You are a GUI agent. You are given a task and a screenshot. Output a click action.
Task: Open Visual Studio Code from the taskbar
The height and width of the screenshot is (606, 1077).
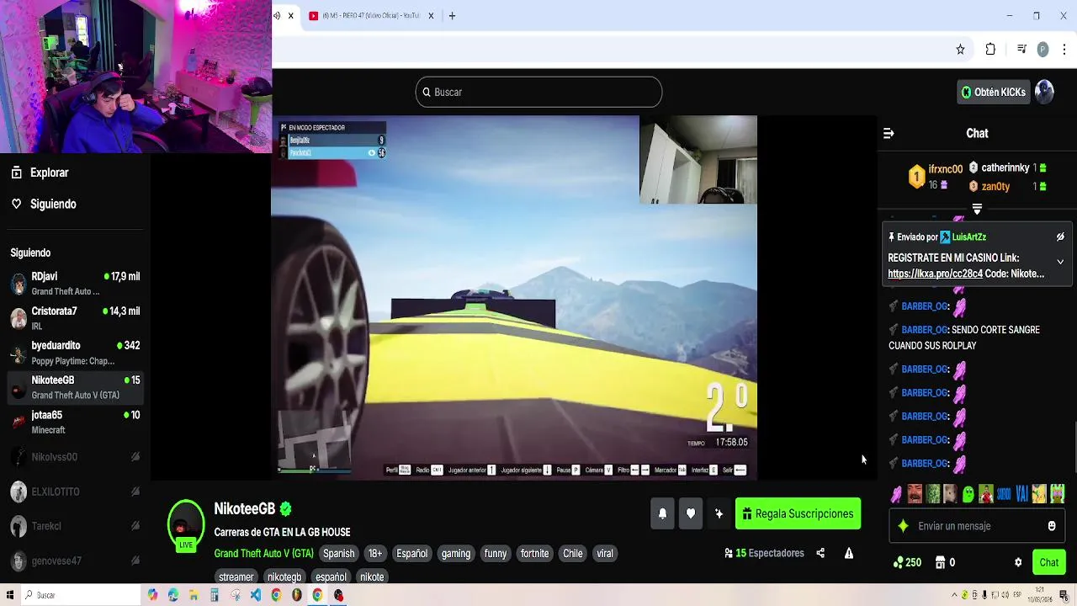256,595
